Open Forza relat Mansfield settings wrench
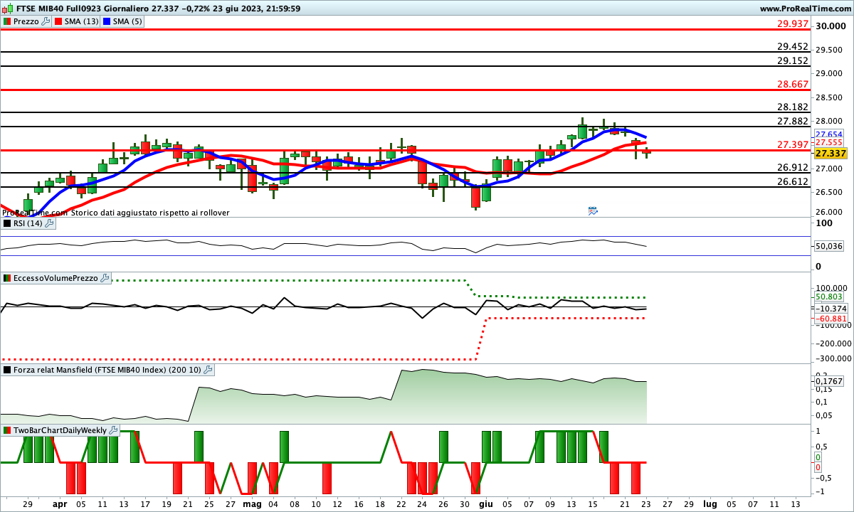854x512 pixels. coord(208,370)
